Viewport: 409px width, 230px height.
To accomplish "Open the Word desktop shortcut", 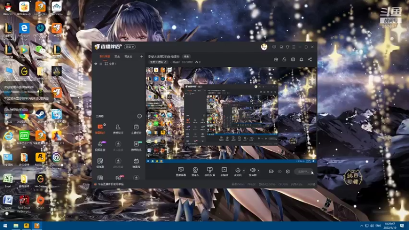I will (x=8, y=202).
